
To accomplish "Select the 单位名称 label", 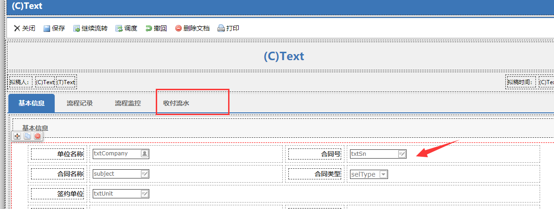I will pyautogui.click(x=57, y=154).
